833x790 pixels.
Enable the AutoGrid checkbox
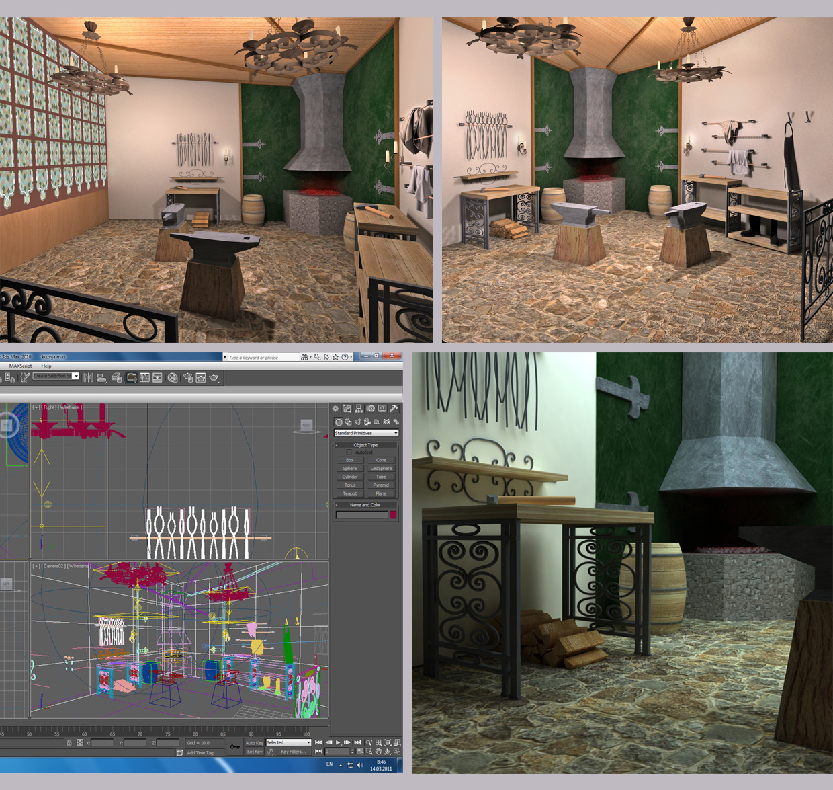pos(349,452)
